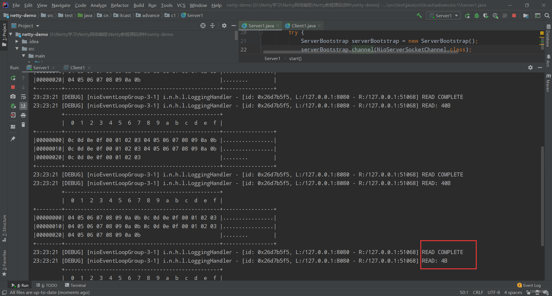This screenshot has height=296, width=552.
Task: Open the Event Log
Action: pyautogui.click(x=529, y=285)
